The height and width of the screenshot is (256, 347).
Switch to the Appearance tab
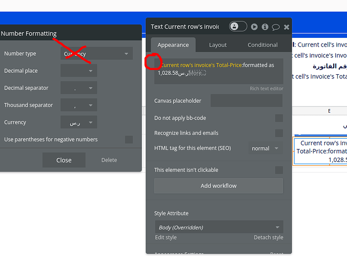click(173, 45)
